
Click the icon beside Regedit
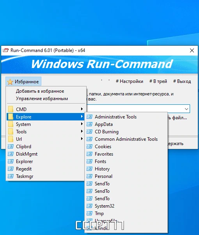click(11, 169)
